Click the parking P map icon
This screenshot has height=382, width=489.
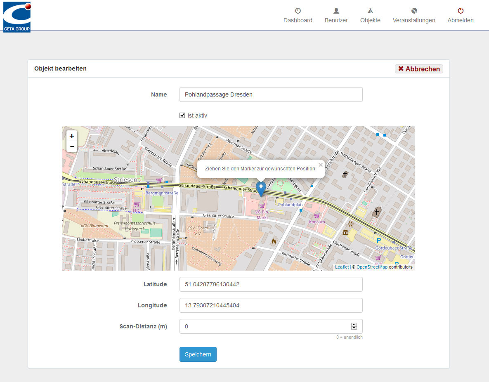pos(378,241)
